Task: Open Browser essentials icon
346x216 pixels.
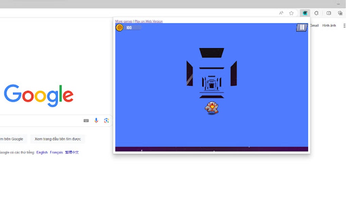Action: 340,13
